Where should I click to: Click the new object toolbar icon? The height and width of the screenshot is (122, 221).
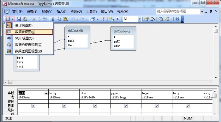pyautogui.click(x=167, y=19)
